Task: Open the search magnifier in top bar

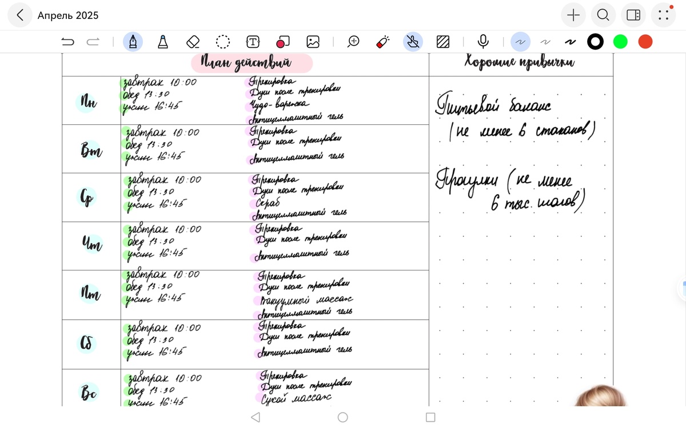Action: click(x=603, y=15)
